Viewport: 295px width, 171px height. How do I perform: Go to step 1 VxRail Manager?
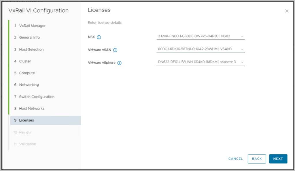click(32, 26)
